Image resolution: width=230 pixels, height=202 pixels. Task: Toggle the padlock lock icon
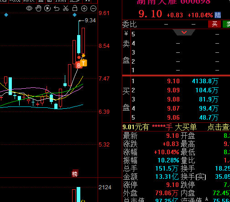(x=75, y=8)
